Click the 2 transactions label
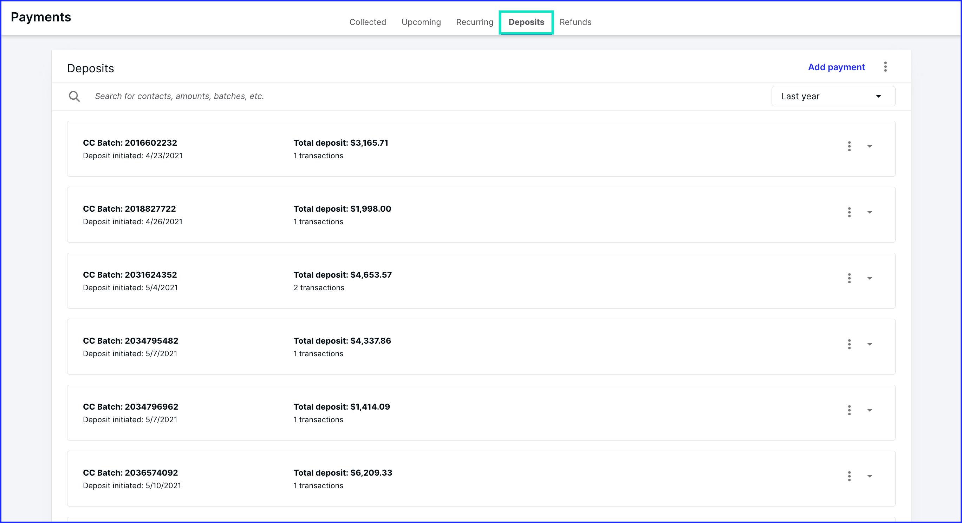Image resolution: width=962 pixels, height=523 pixels. tap(319, 288)
